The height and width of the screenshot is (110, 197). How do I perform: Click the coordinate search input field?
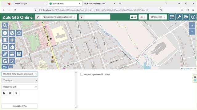coord(97,17)
